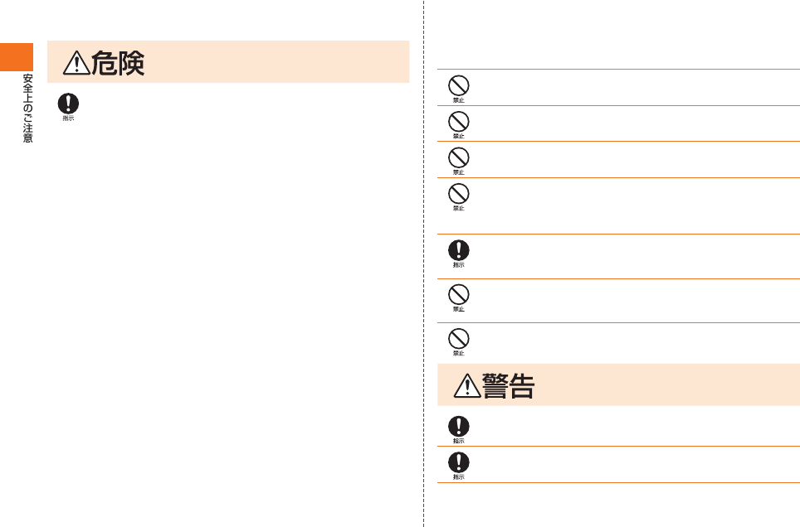Click the fourth 禁止 icon above the middle 指示 icon

click(459, 196)
